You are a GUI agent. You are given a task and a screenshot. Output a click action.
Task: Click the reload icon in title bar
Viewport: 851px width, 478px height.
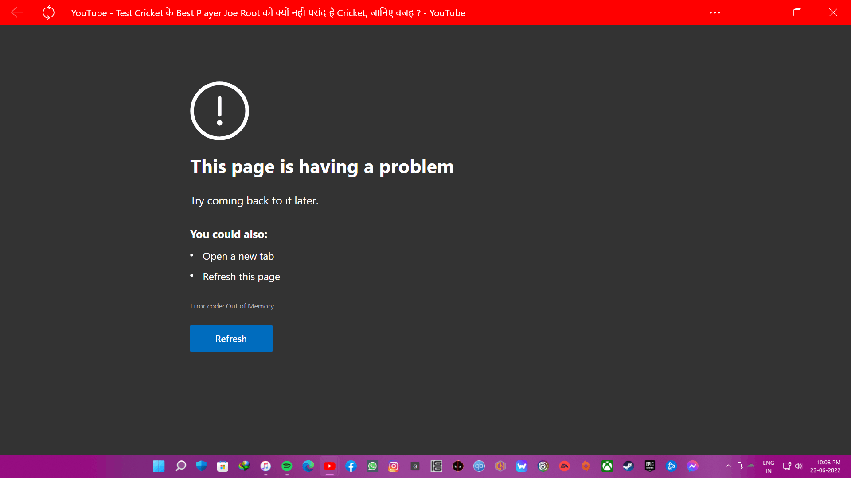[x=48, y=12]
